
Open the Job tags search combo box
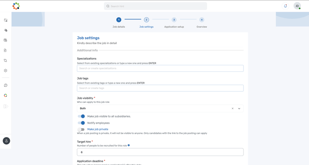[160, 88]
